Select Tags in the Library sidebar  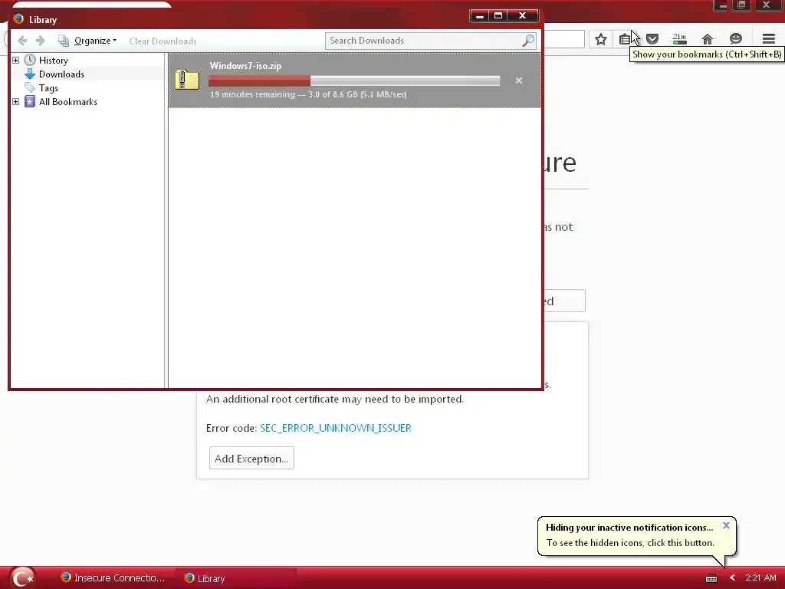coord(48,88)
